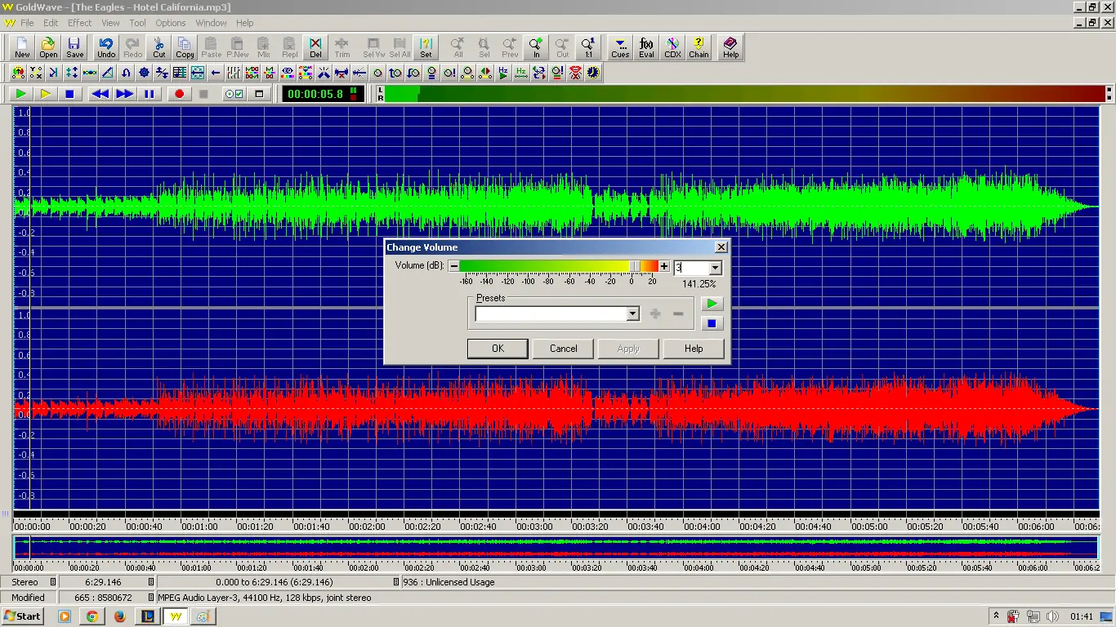Open the Chain effects tool
1116x627 pixels.
[x=699, y=47]
